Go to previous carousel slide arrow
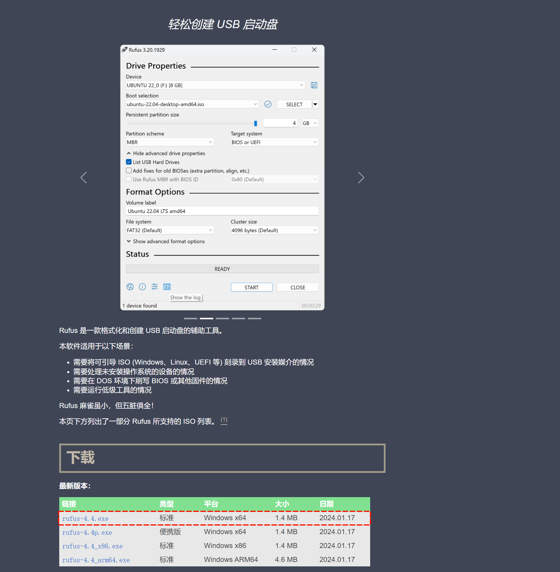560x572 pixels. (x=84, y=178)
